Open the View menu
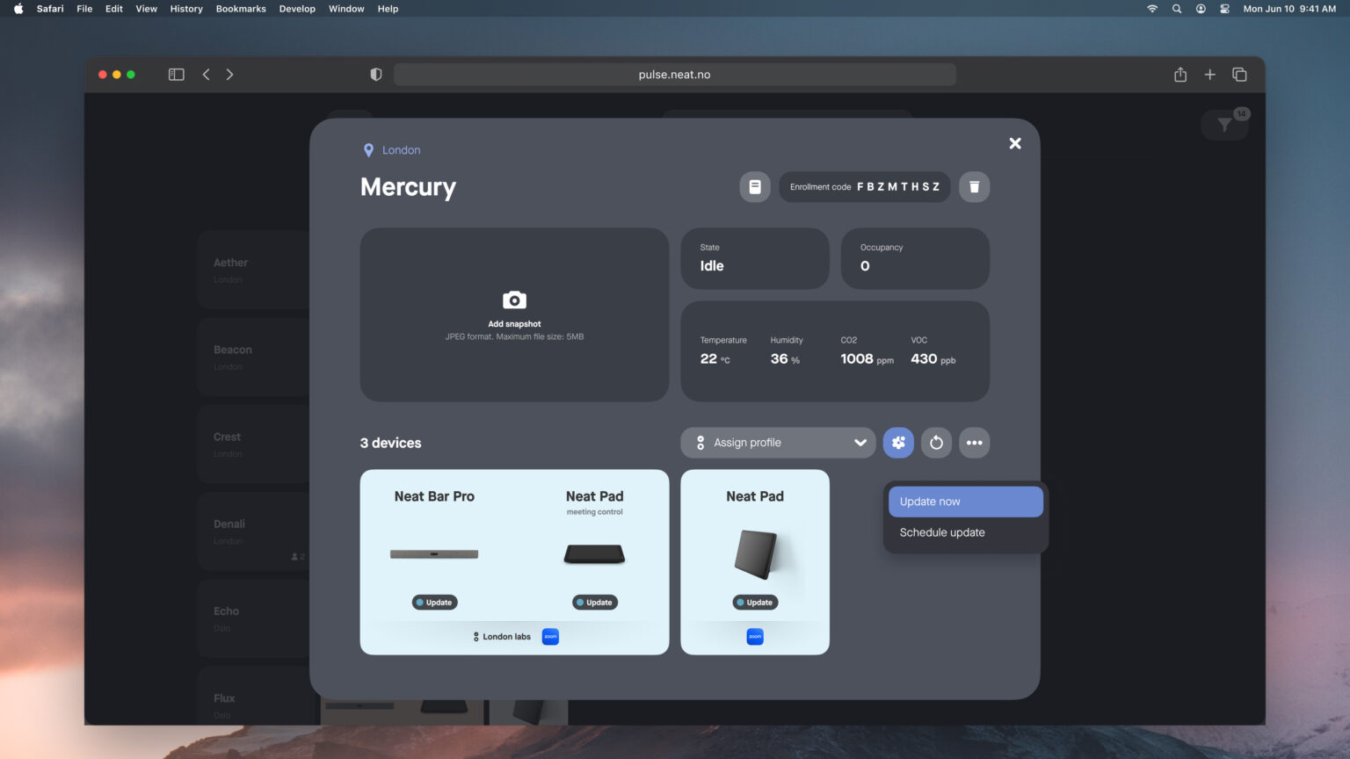 [x=146, y=9]
